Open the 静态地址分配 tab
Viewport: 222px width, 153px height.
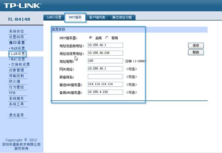[x=122, y=17]
